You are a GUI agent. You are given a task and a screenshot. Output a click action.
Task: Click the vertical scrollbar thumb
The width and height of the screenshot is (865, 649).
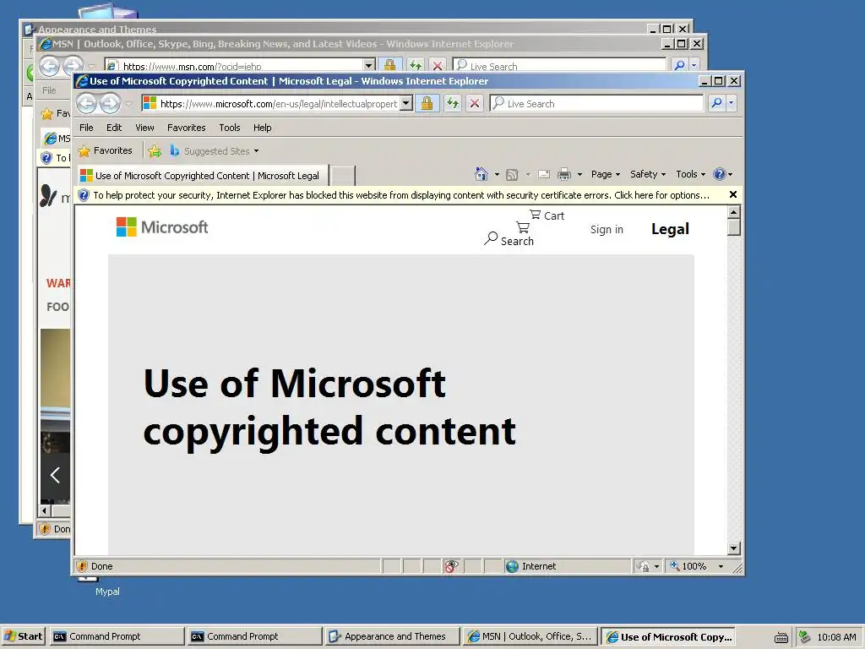click(x=734, y=226)
